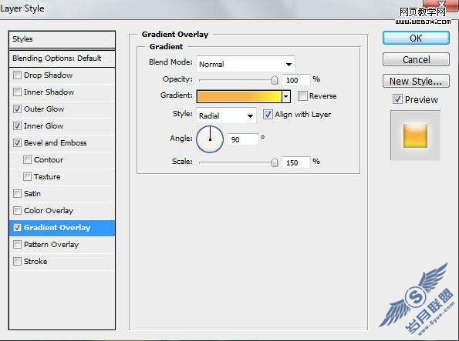
Task: Click the orange-yellow gradient swatch
Action: tap(239, 96)
